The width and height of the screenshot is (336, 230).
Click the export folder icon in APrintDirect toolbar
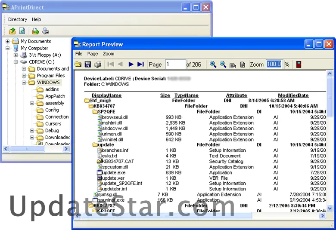click(x=35, y=31)
